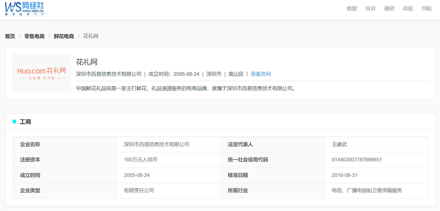Open 零售电商 from the breadcrumb
The height and width of the screenshot is (211, 440).
[x=34, y=36]
